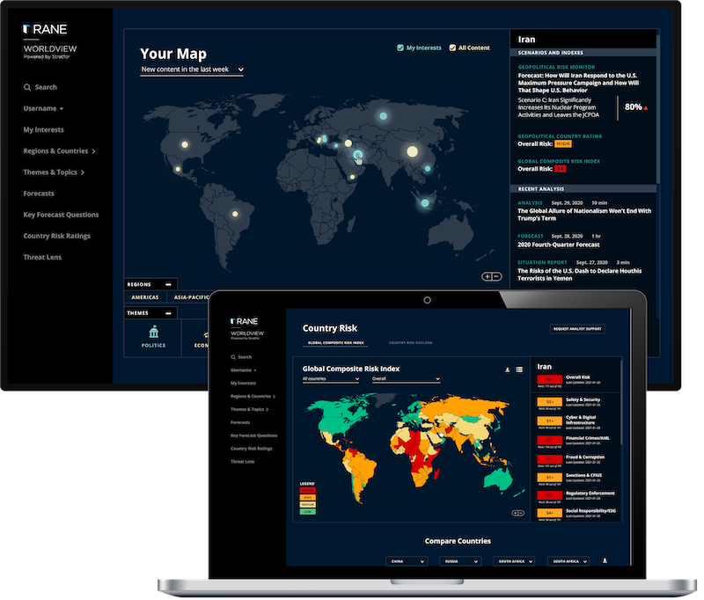Viewport: 704px width, 600px height.
Task: Zoom in with the map plus icon
Action: click(x=487, y=276)
